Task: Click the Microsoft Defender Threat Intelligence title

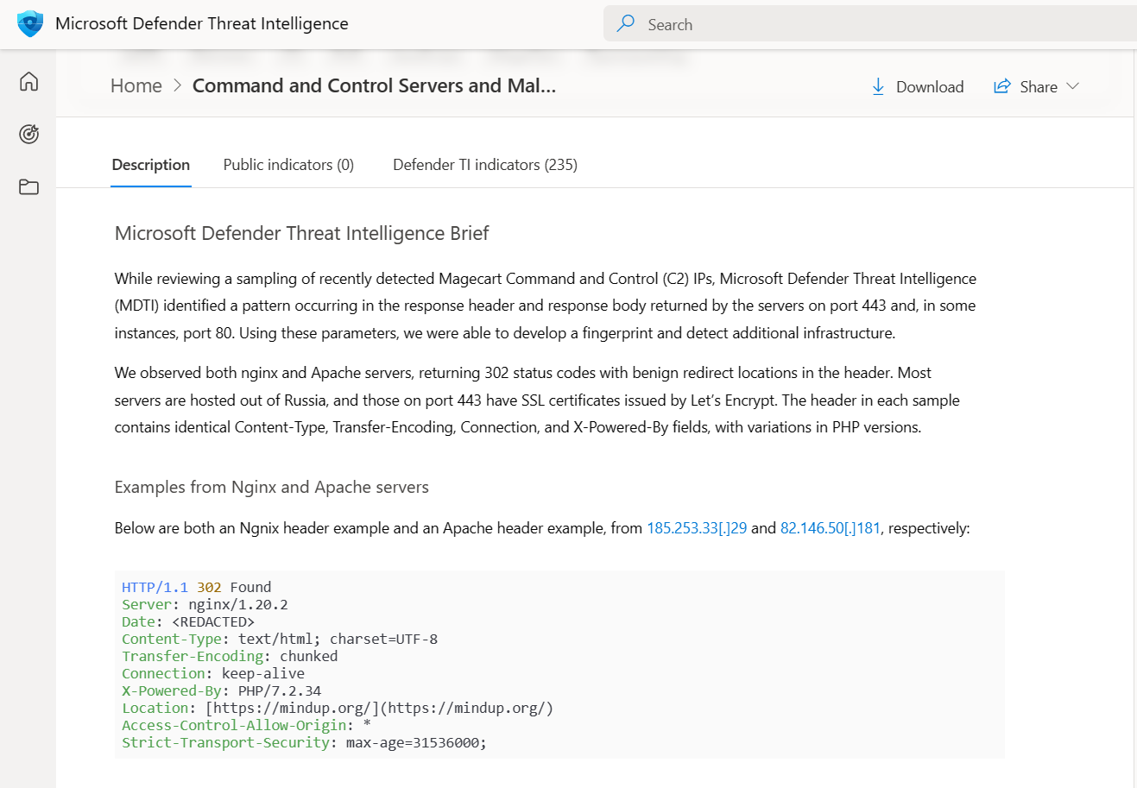Action: point(202,24)
